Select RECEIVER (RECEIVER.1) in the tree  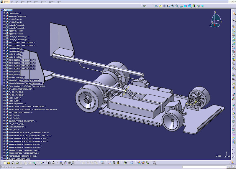(17, 127)
